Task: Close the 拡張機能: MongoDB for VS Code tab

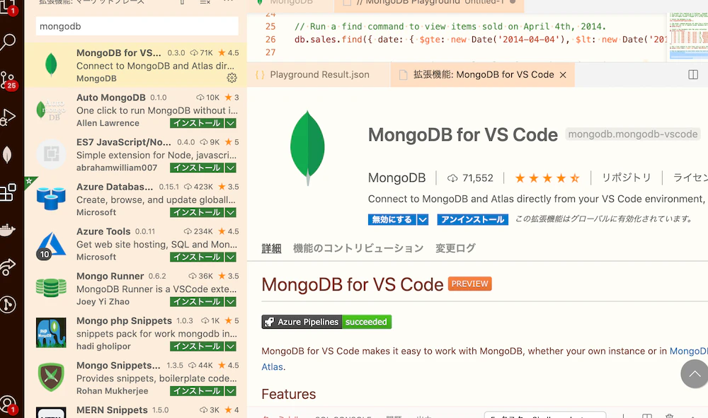Action: (563, 75)
